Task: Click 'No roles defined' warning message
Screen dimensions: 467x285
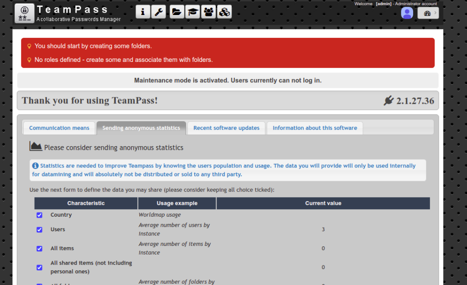Action: point(124,60)
